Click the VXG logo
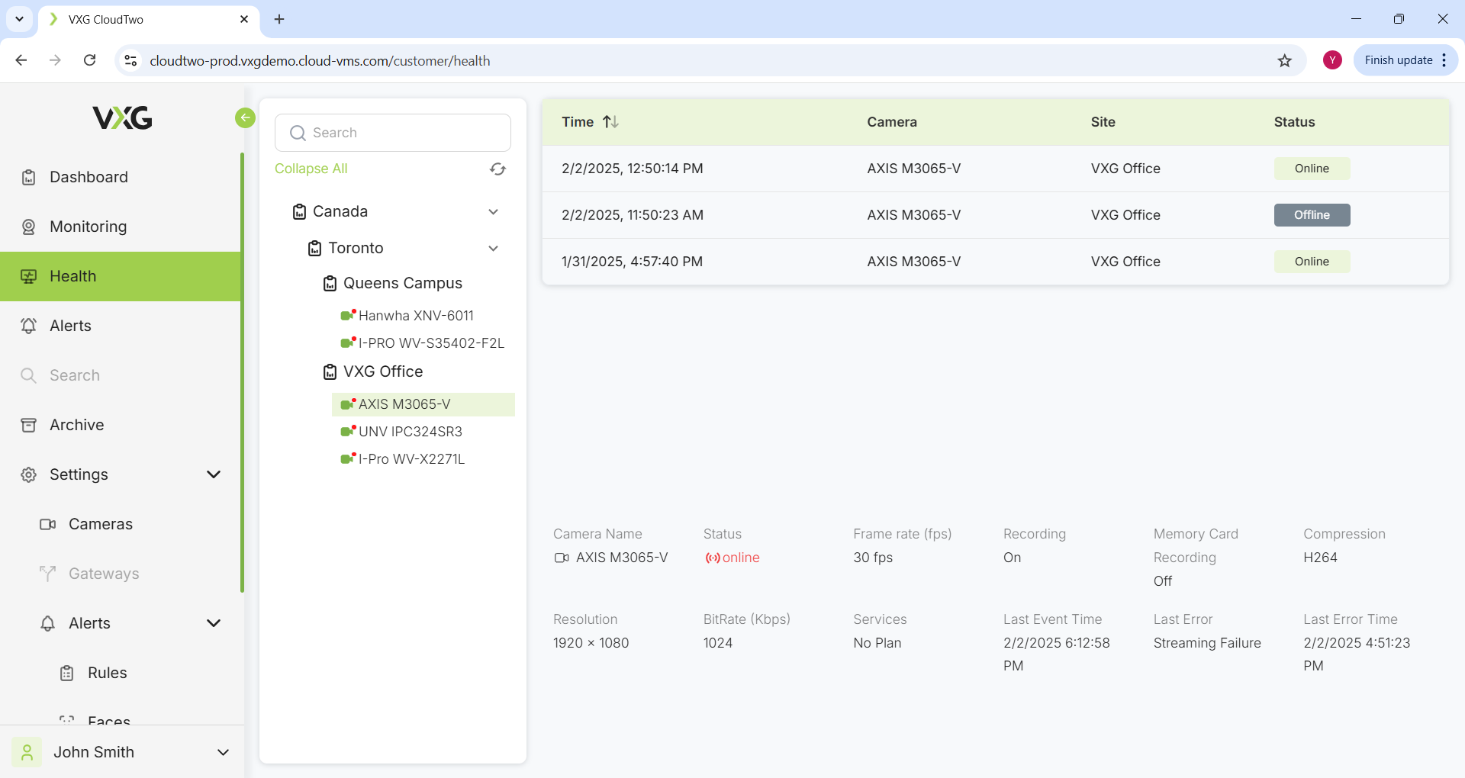 tap(122, 118)
